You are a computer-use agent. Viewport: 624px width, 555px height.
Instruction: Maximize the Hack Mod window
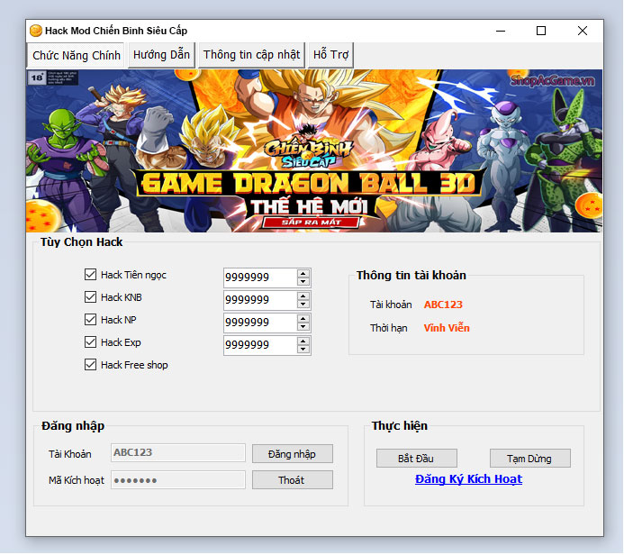coord(541,31)
